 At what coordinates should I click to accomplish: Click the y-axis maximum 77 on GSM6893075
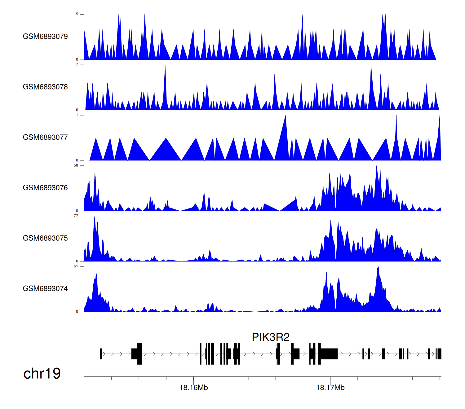(x=76, y=216)
